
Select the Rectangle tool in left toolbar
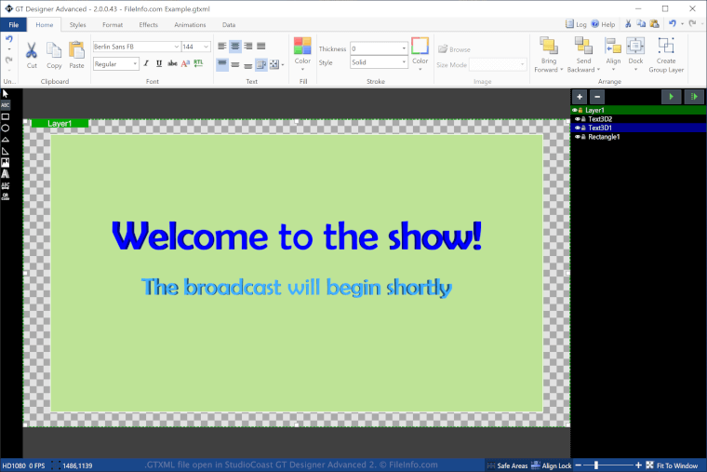(6, 116)
